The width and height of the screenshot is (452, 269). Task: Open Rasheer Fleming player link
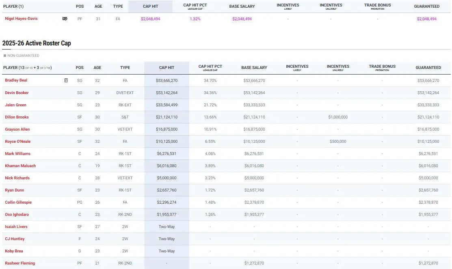coord(20,263)
